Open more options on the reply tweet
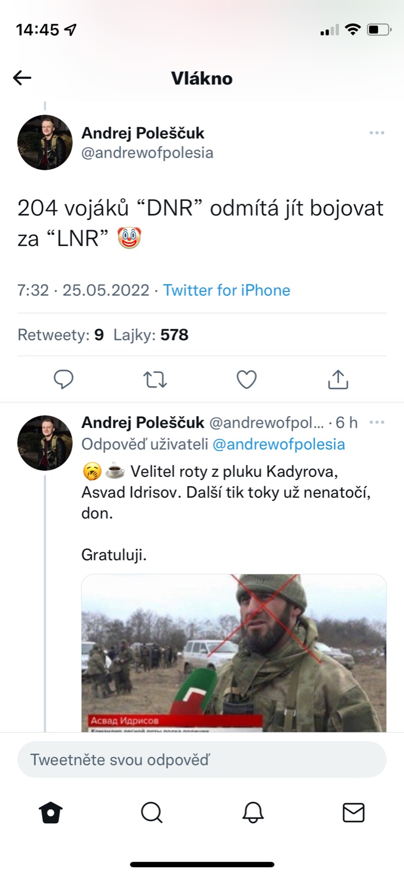Image resolution: width=404 pixels, height=876 pixels. tap(377, 422)
